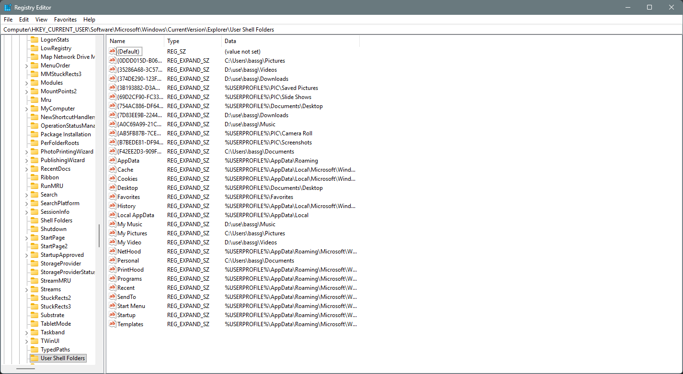
Task: Click the key tree horizontal scrollbar thumb
Action: tap(25, 368)
